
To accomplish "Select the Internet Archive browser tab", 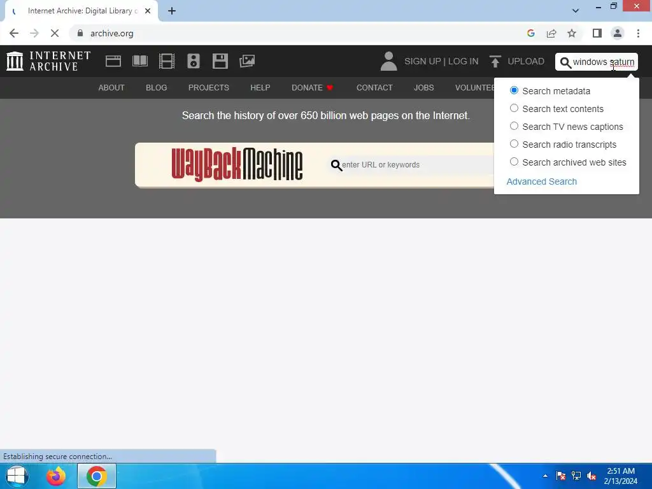I will (81, 11).
